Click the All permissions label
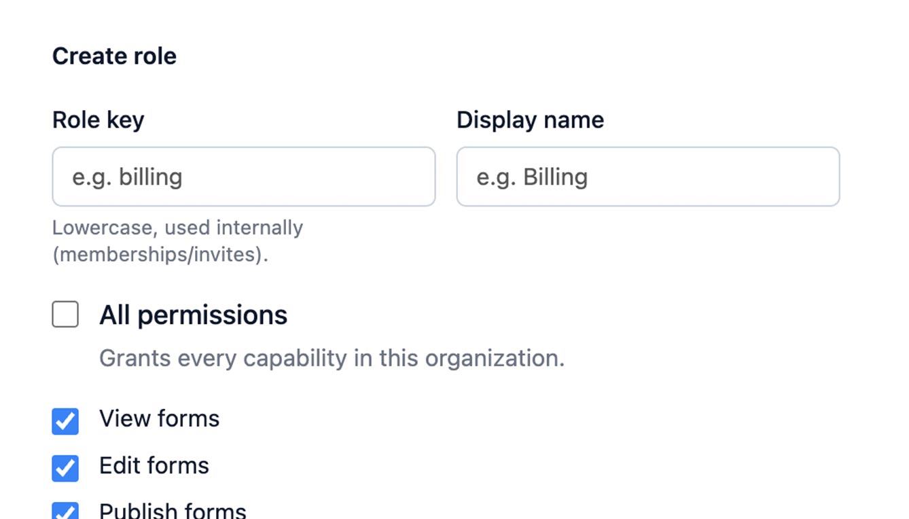909x519 pixels. (194, 315)
